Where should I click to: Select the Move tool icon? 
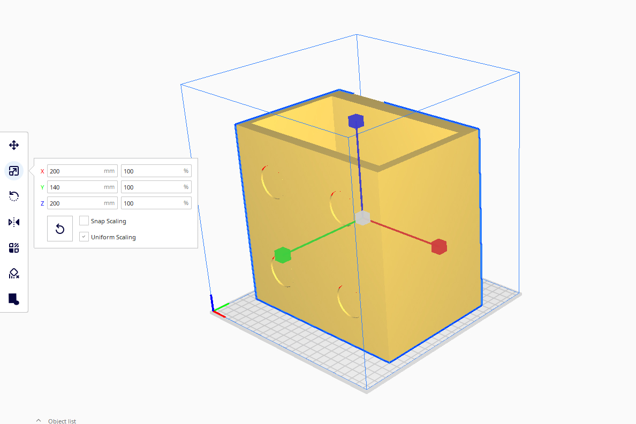click(x=14, y=145)
